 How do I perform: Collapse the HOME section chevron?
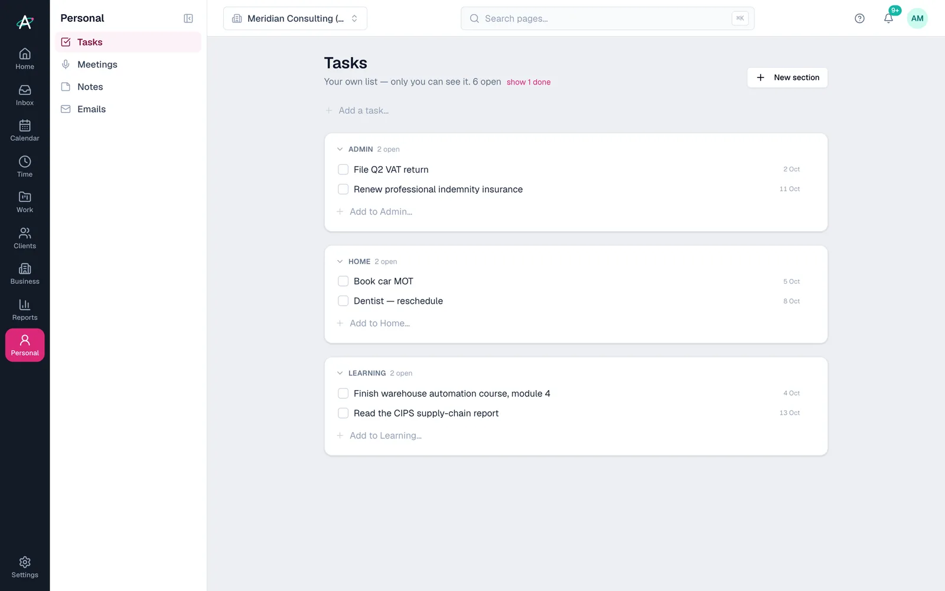click(x=340, y=261)
